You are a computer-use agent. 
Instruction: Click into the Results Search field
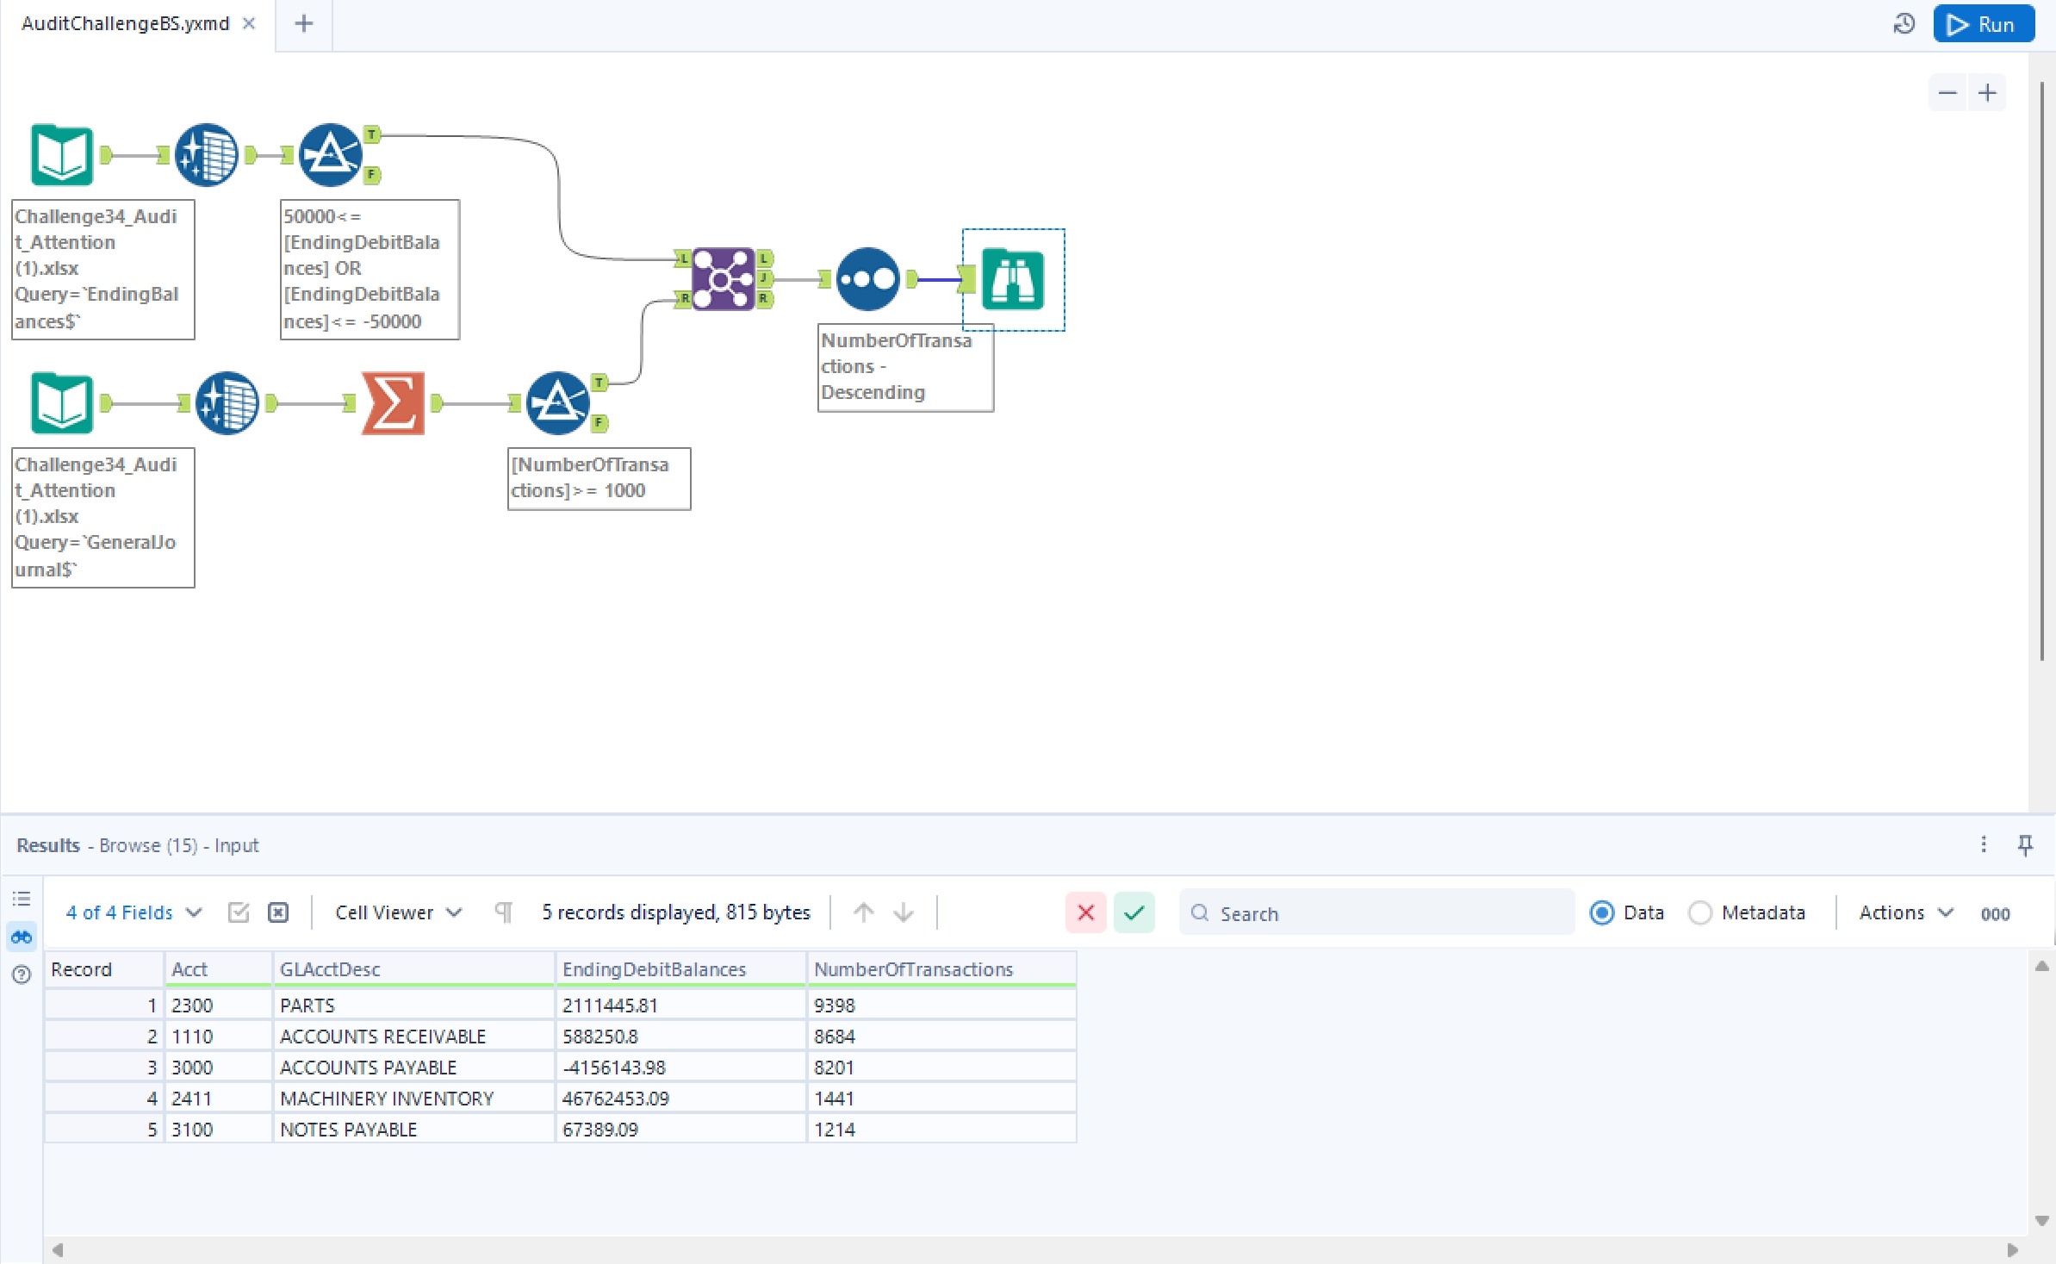[x=1376, y=912]
